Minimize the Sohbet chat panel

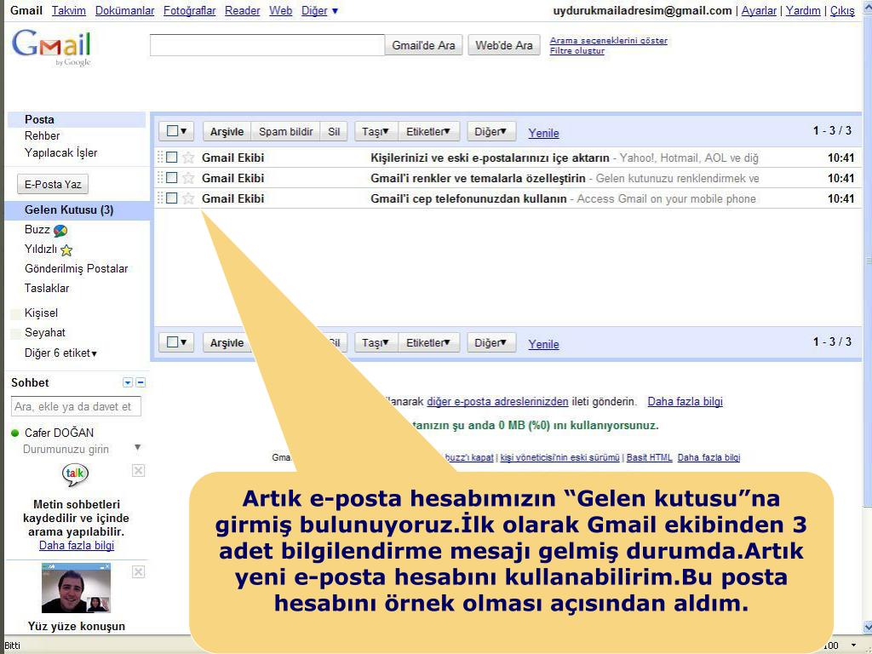point(141,382)
